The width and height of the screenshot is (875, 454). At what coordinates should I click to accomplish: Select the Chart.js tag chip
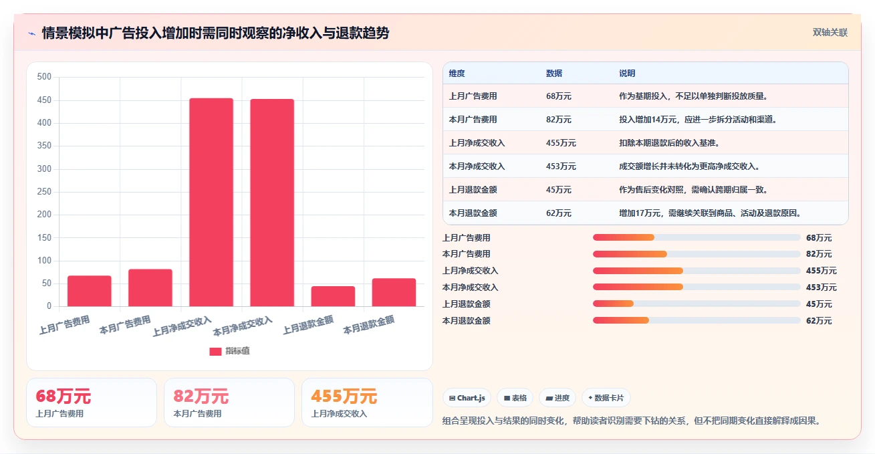[x=467, y=398]
